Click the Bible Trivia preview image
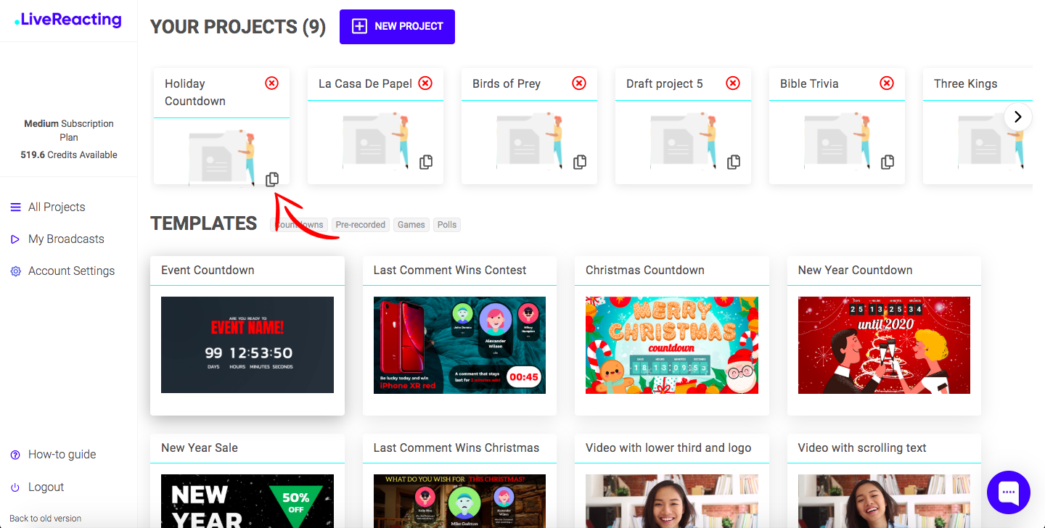Viewport: 1045px width, 528px height. click(x=837, y=141)
